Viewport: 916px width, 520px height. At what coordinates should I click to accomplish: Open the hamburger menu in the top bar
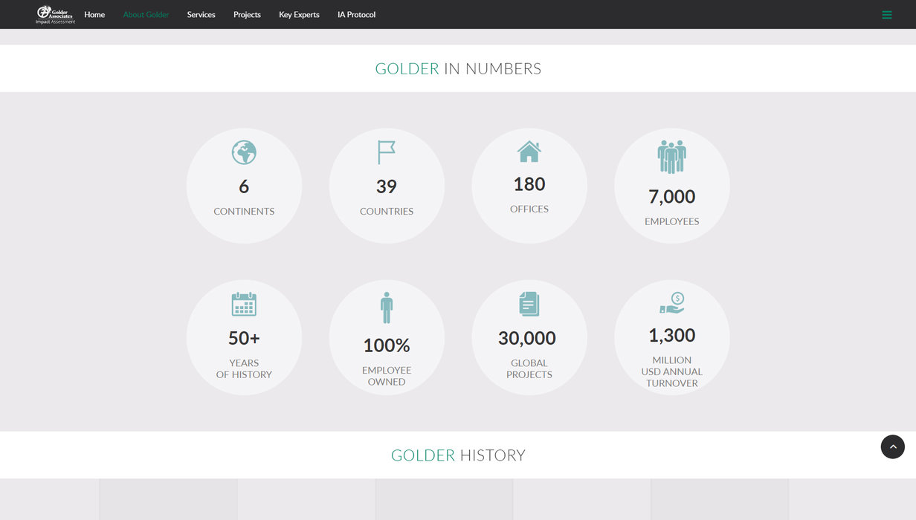click(x=886, y=15)
